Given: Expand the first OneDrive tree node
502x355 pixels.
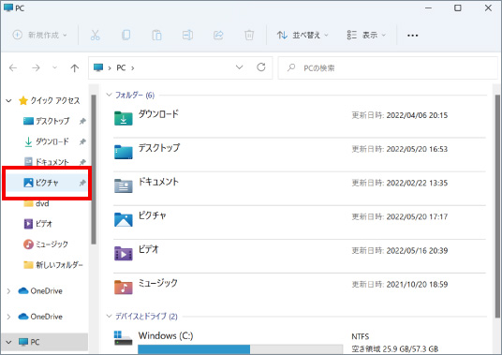Looking at the screenshot, I should click(x=9, y=291).
